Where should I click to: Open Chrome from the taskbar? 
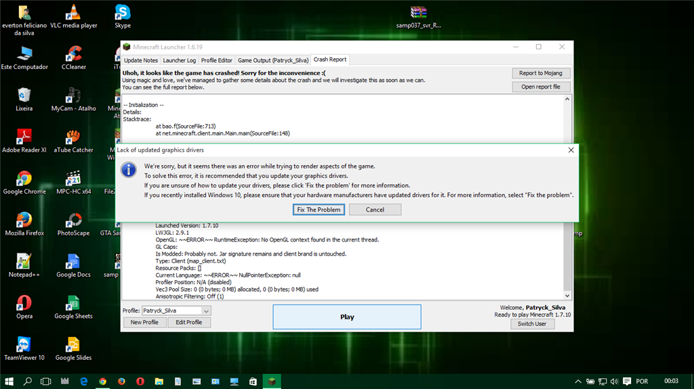tap(103, 381)
